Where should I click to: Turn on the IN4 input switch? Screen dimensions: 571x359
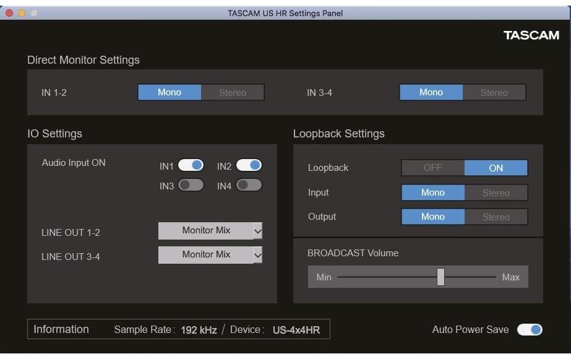tap(249, 185)
